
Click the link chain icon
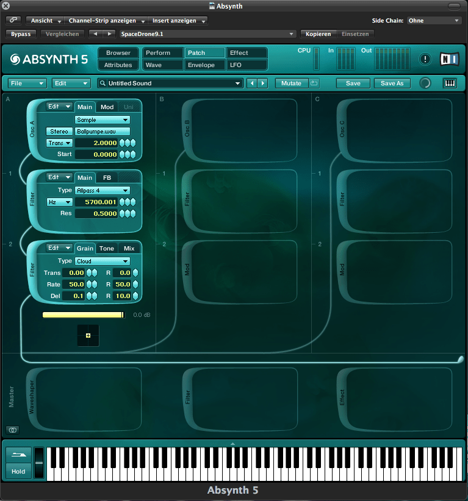13,21
